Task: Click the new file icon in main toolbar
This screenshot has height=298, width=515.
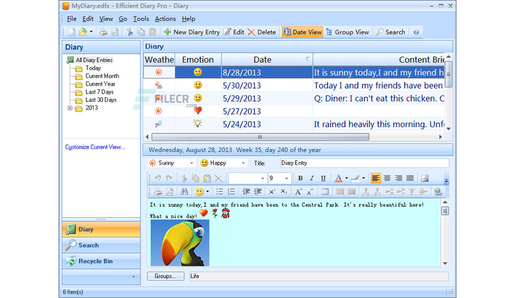Action: tap(71, 32)
